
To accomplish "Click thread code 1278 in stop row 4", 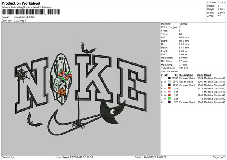I will click(200, 89).
